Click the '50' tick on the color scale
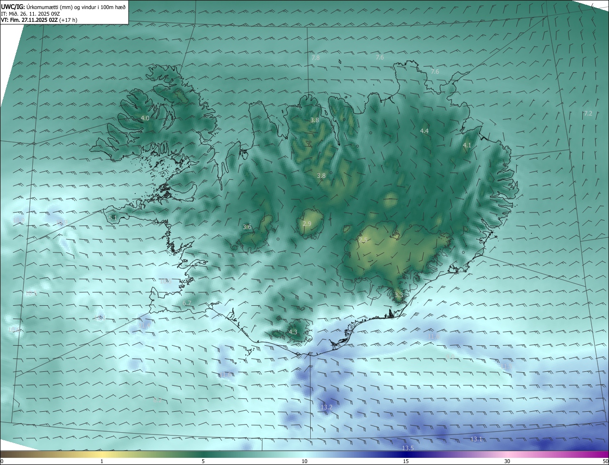609x465 pixels. click(605, 461)
